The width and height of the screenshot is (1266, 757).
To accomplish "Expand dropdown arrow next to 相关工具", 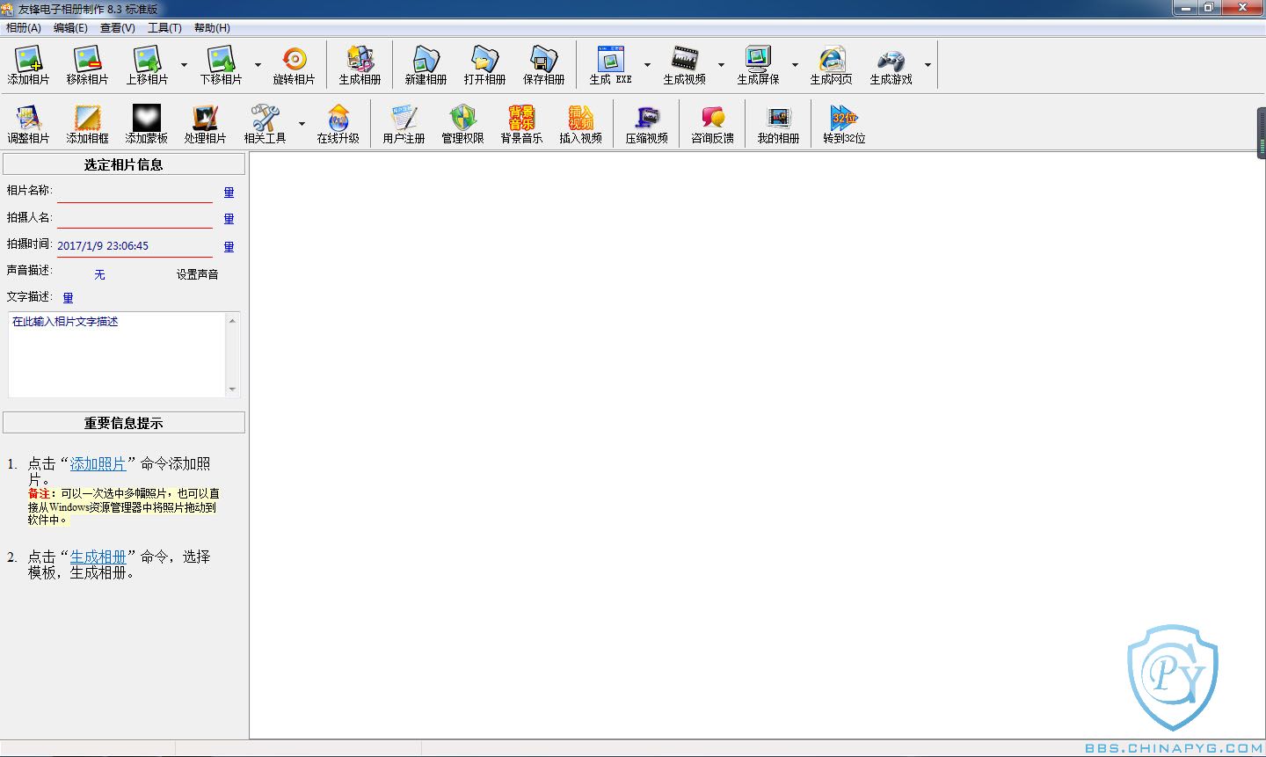I will (302, 124).
